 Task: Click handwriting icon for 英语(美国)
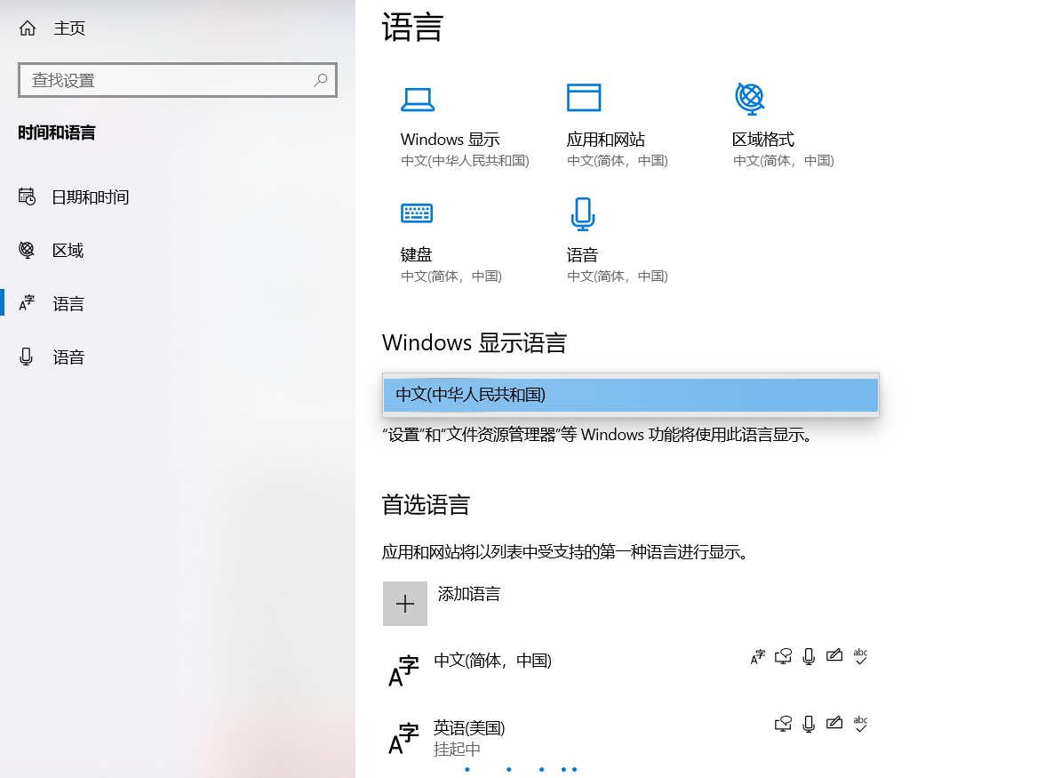834,724
